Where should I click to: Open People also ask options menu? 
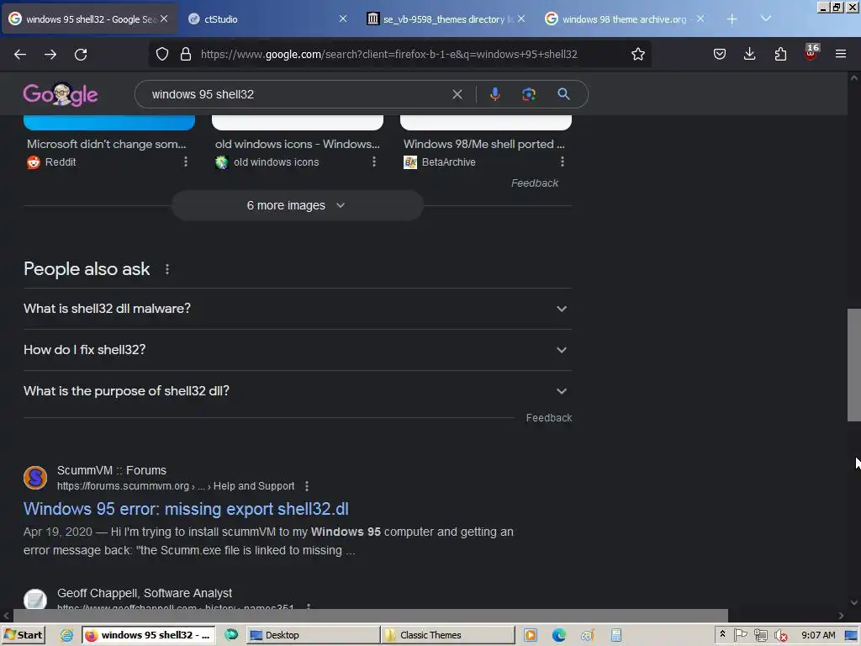(x=167, y=269)
